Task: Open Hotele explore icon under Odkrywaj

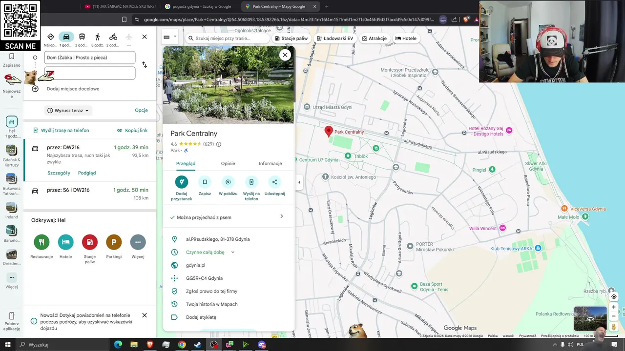Action: [65, 242]
